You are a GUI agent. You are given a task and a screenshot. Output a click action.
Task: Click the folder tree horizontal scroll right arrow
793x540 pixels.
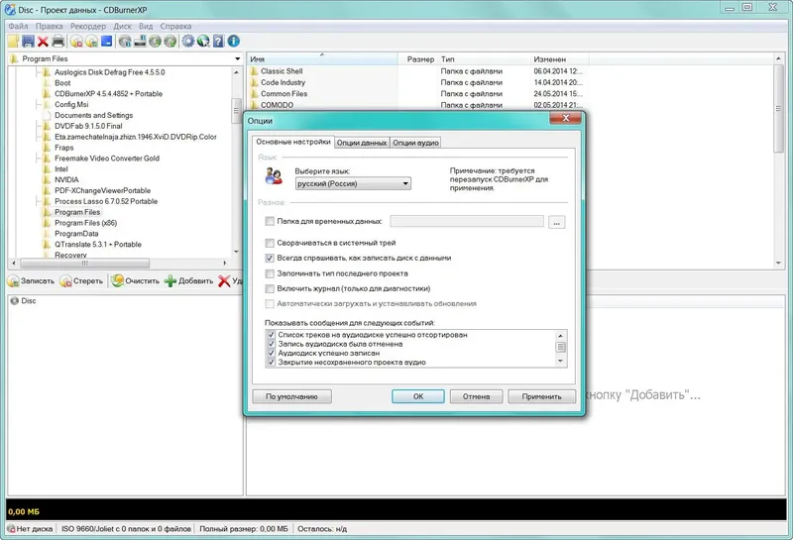225,263
